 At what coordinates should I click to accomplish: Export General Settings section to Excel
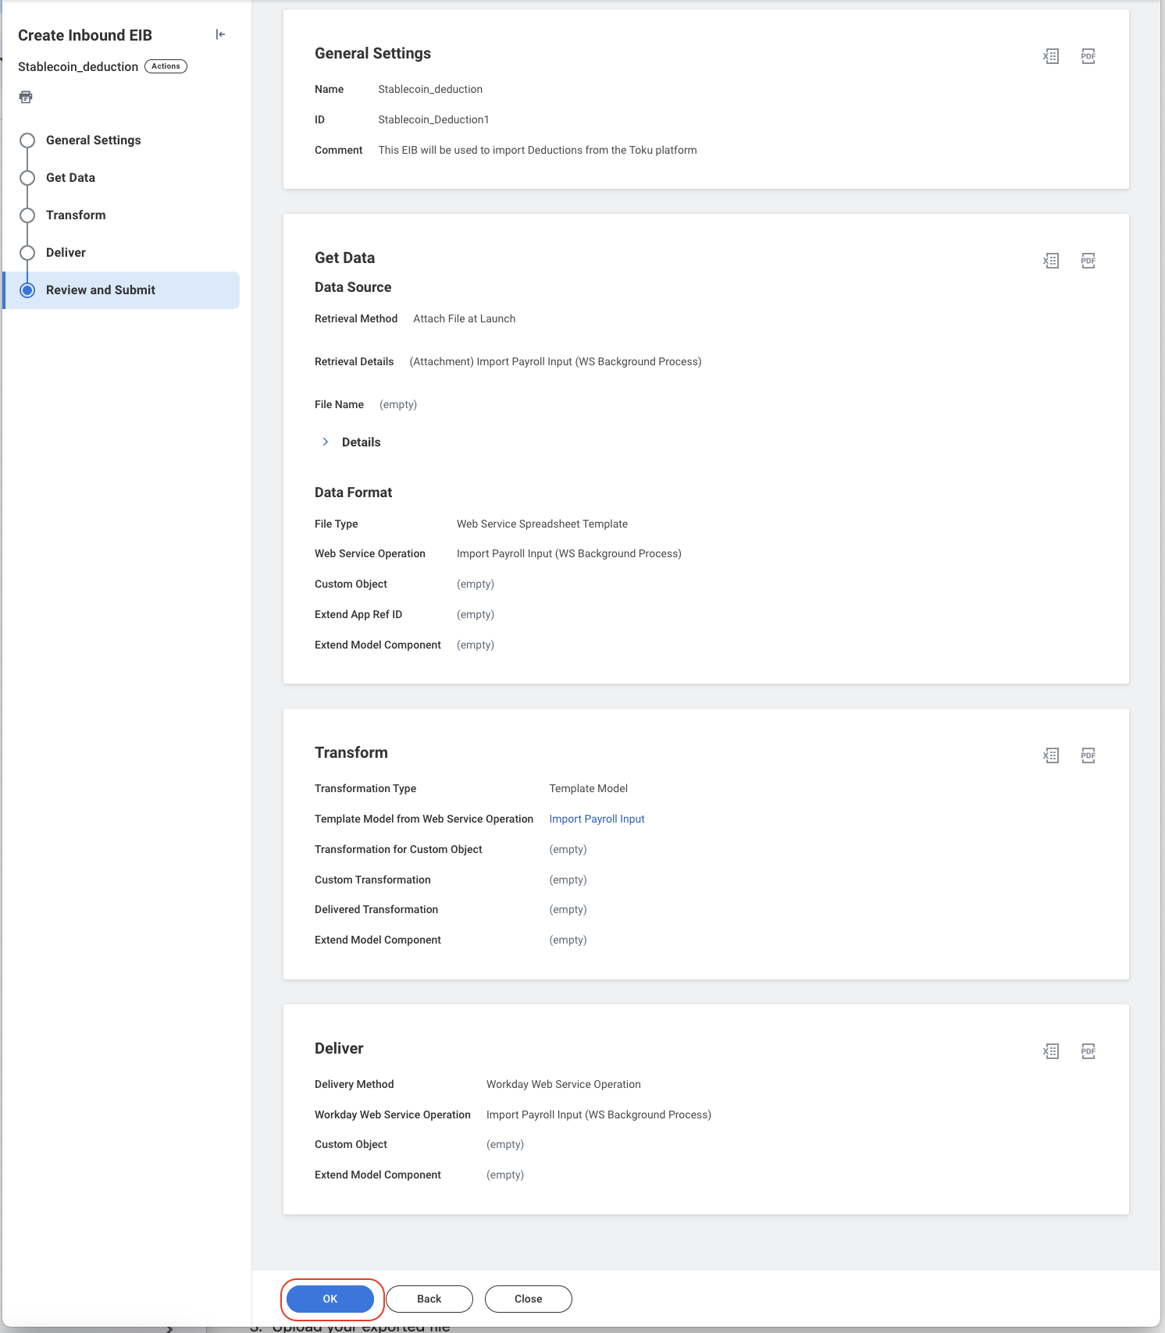click(x=1051, y=56)
